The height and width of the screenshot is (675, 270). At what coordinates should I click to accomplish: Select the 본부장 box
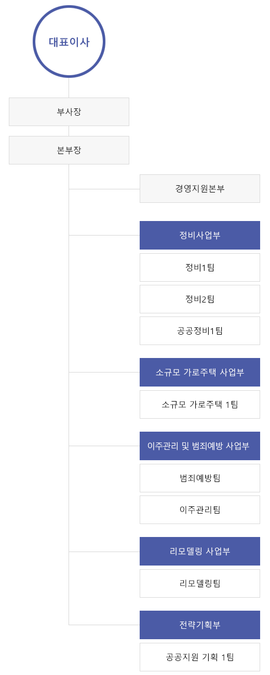69,150
